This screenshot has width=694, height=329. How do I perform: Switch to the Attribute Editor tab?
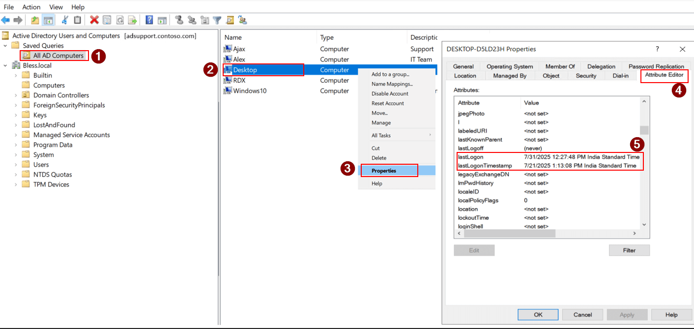pyautogui.click(x=664, y=76)
